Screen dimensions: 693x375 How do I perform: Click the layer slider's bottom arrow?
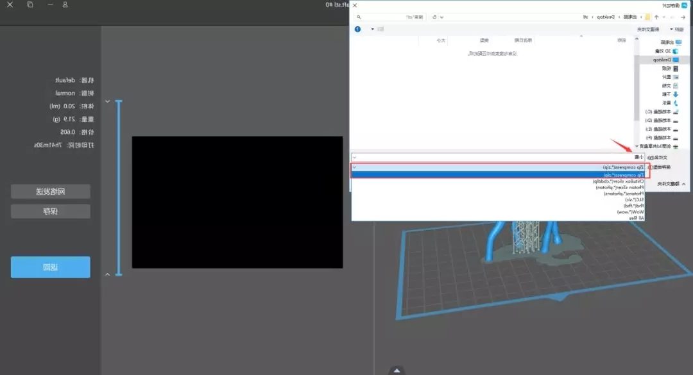click(x=107, y=274)
